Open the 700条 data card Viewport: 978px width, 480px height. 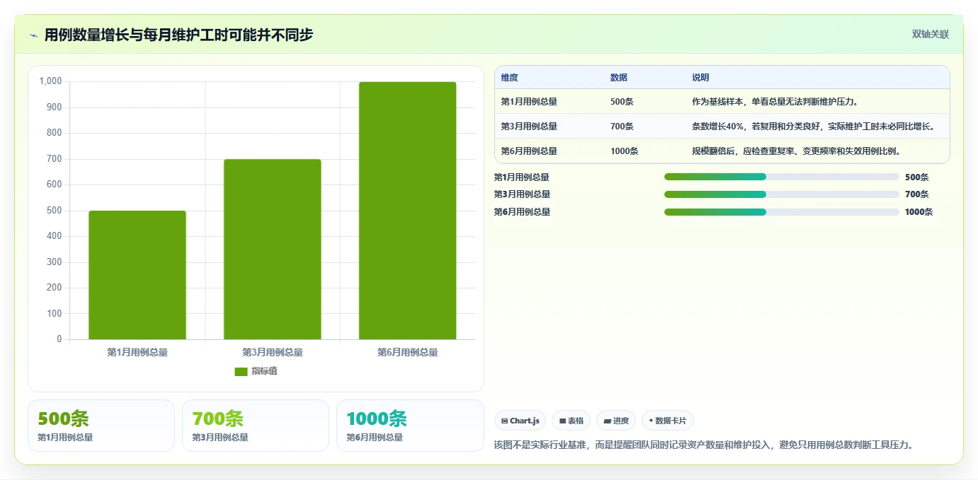point(256,426)
